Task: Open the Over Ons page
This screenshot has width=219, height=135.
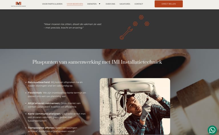Action: tap(110, 4)
